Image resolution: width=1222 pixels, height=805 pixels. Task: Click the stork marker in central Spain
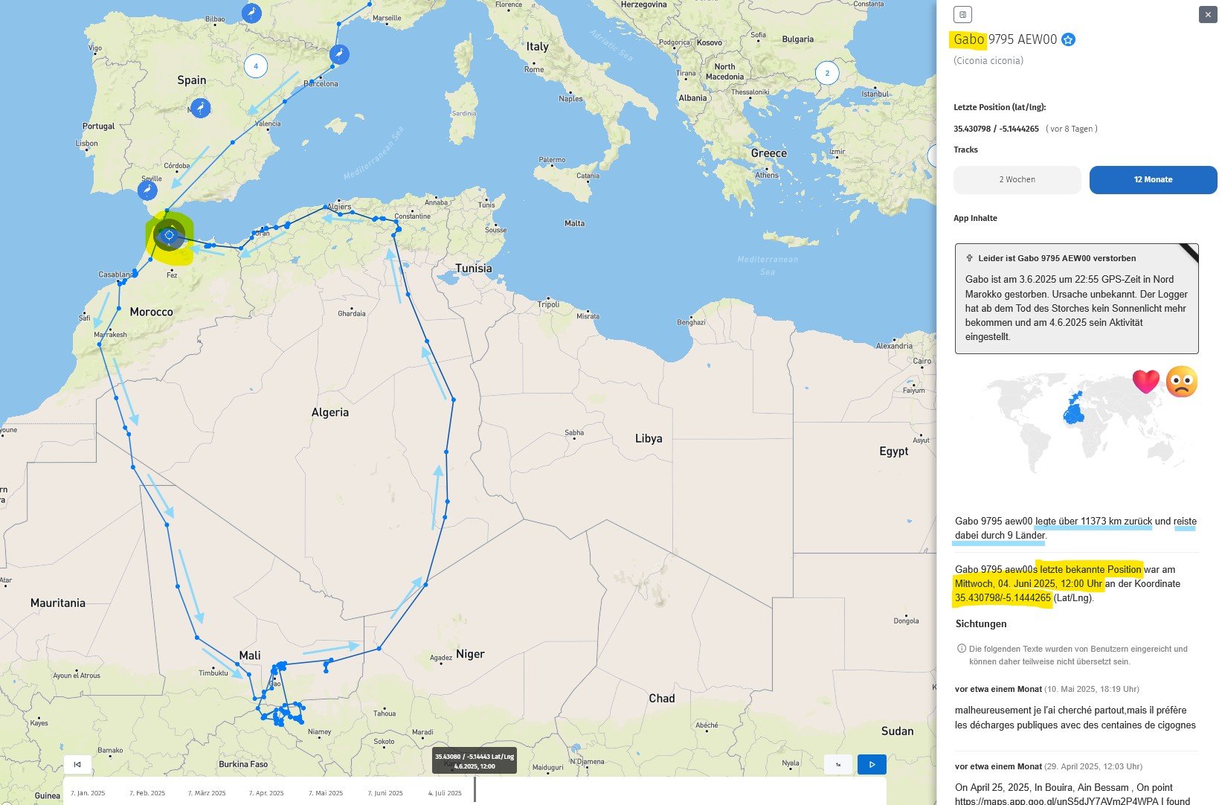(200, 108)
